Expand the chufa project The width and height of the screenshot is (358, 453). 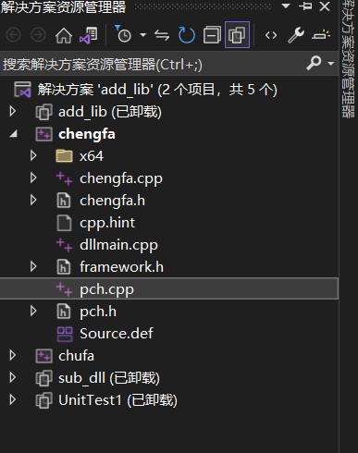point(13,356)
